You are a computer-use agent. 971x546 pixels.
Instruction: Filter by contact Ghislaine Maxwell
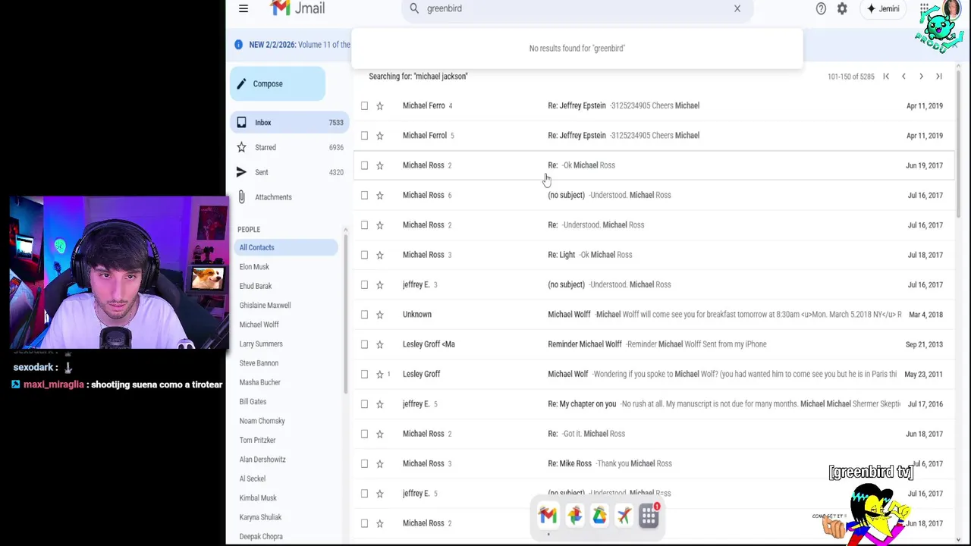[x=265, y=306]
